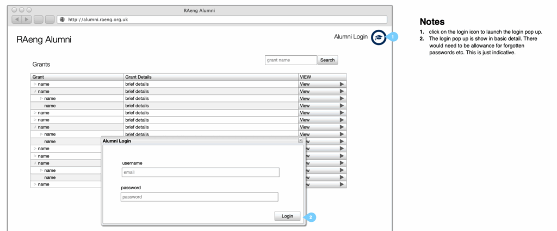Click the browser back arrow button

click(17, 20)
